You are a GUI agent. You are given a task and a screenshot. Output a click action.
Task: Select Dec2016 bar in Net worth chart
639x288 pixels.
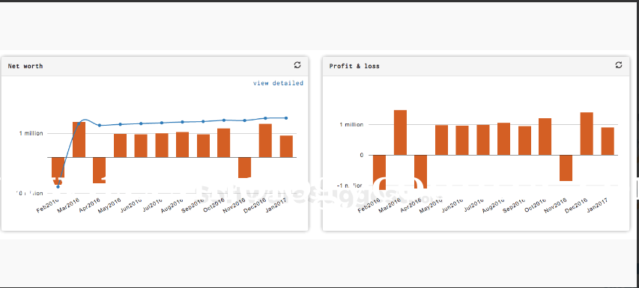(266, 141)
